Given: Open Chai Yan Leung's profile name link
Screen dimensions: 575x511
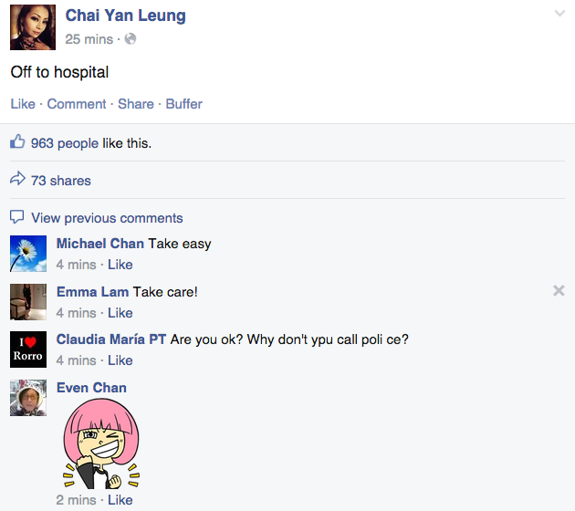Looking at the screenshot, I should point(125,16).
